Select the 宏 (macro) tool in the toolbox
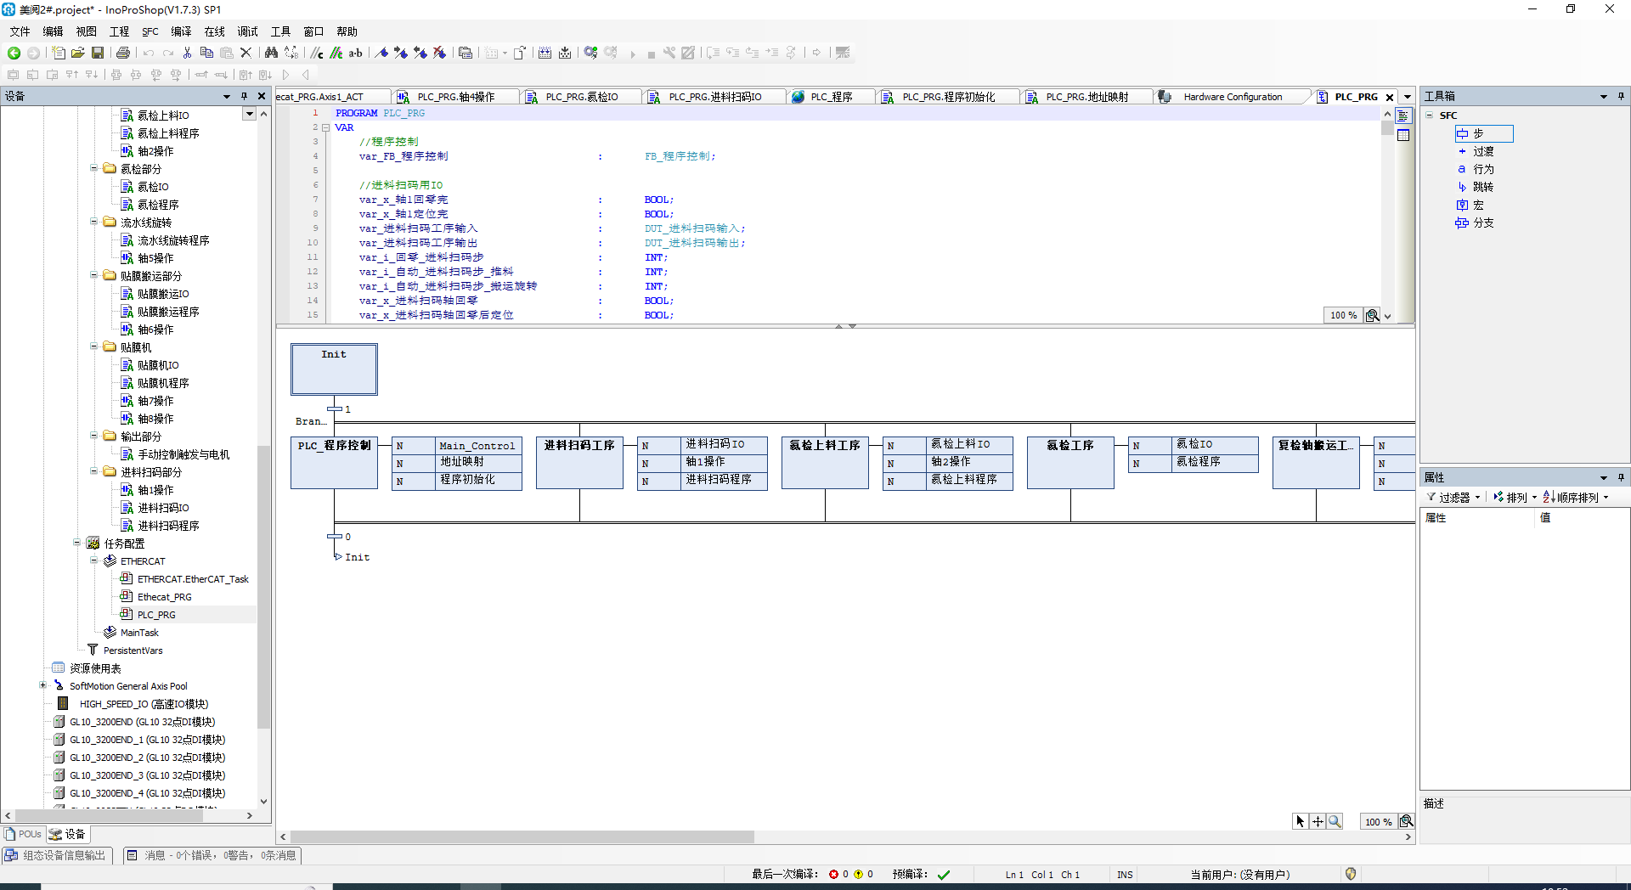The width and height of the screenshot is (1631, 890). [x=1470, y=205]
